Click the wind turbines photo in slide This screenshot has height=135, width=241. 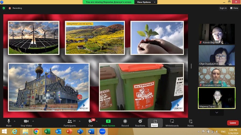(x=34, y=38)
